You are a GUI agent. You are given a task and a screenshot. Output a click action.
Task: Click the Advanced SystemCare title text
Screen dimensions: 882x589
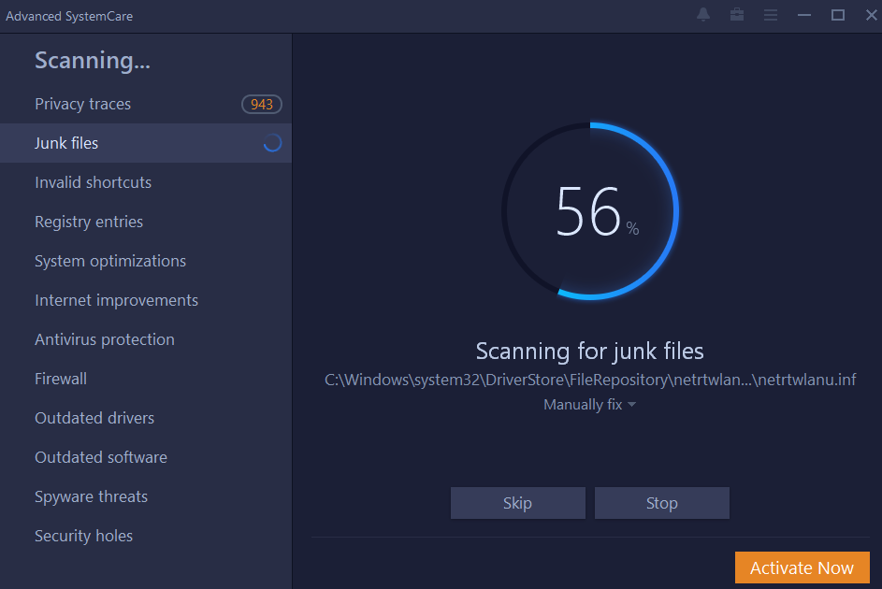[69, 16]
